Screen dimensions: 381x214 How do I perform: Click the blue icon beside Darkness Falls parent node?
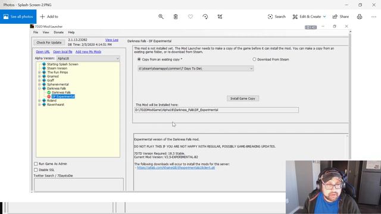click(x=44, y=89)
